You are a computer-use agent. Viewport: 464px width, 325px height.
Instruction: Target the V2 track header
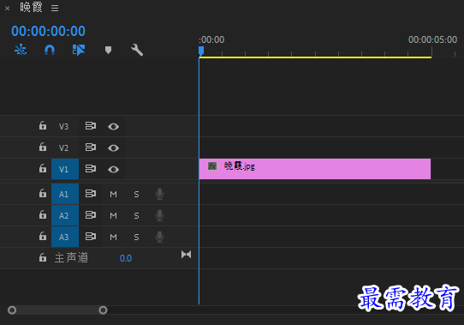coord(63,147)
